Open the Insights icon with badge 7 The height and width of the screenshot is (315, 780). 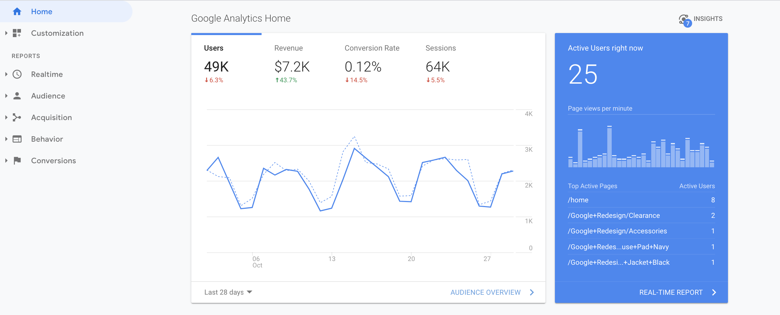point(685,20)
